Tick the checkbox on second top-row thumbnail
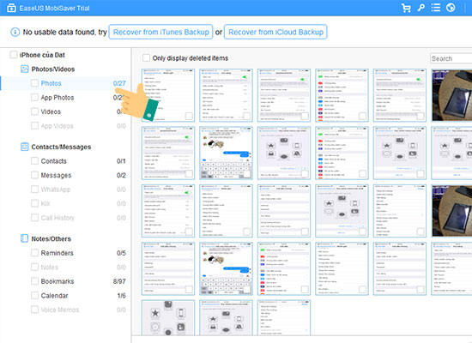472x343 pixels. point(247,116)
